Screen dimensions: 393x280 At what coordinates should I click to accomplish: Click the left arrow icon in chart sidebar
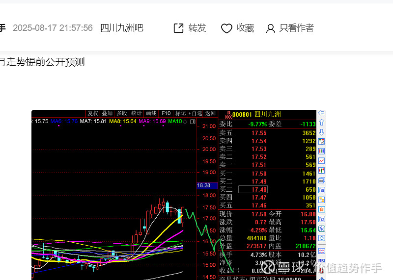[x=321, y=113]
